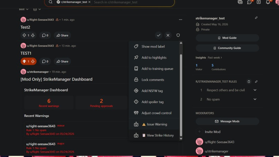Screen dimensions: 279x157
Task: Select Add NSFW tag
Action: point(154,91)
